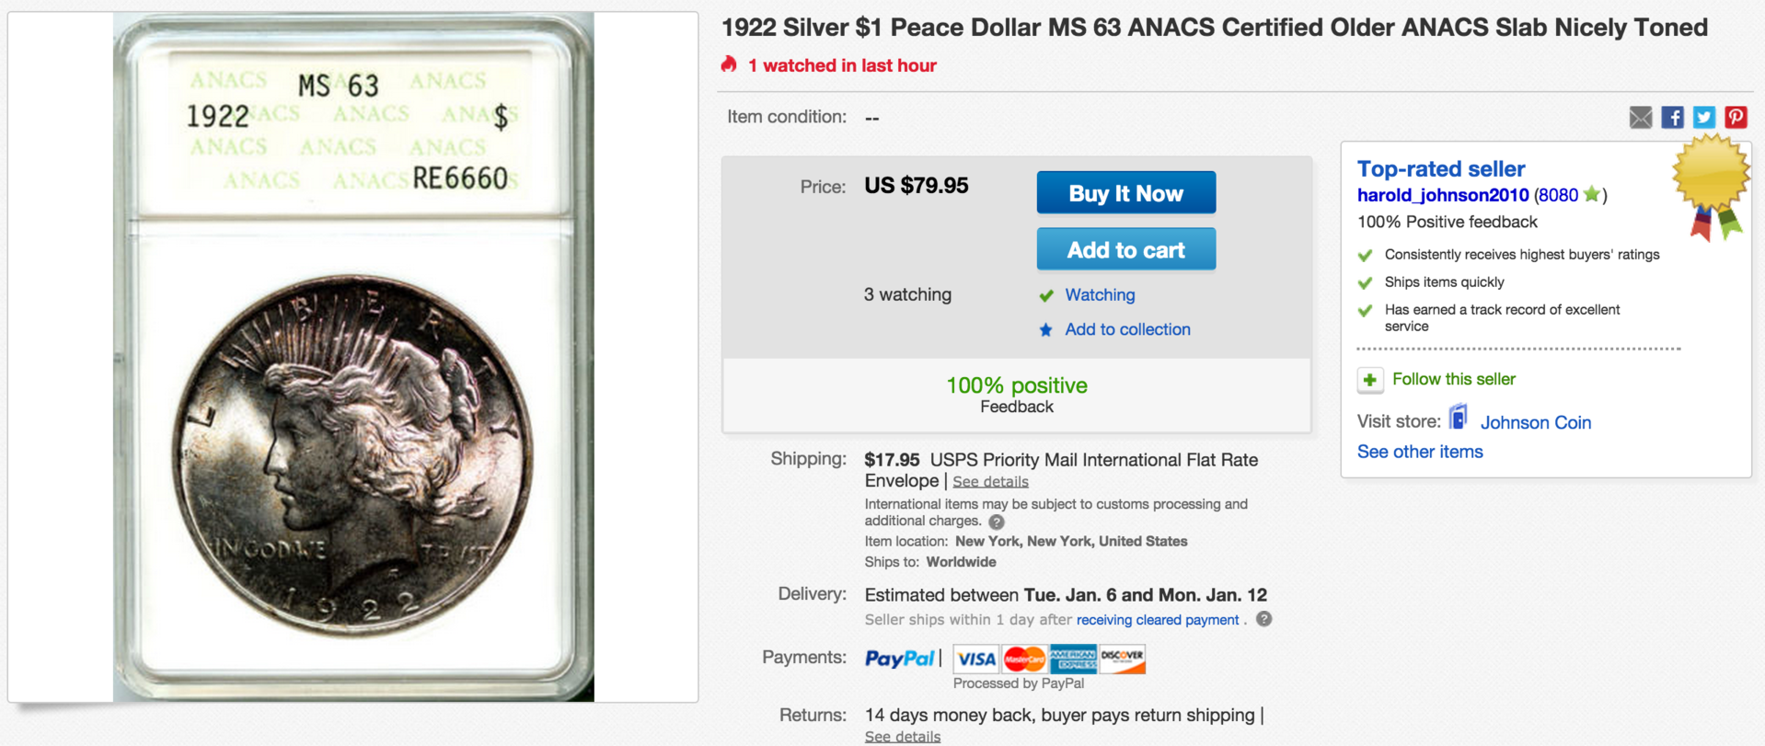Visit the Johnson Coin store link

point(1535,422)
